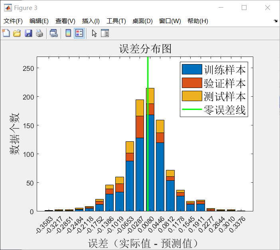
Task: Print the figure using the printer icon
Action: pos(39,33)
